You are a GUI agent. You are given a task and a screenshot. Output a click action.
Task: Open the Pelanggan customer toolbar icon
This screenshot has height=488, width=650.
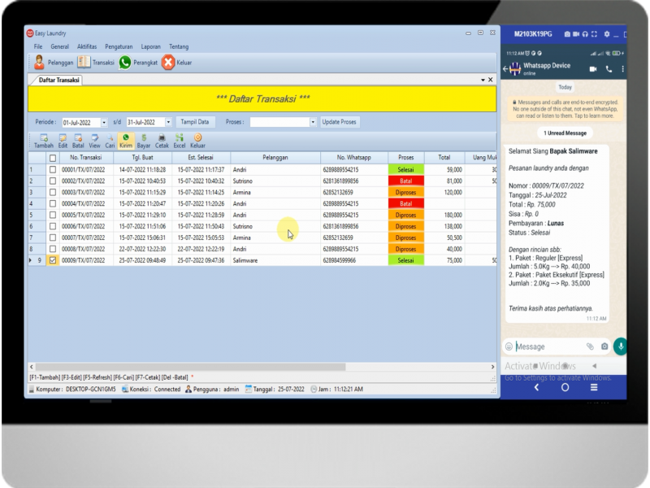tap(39, 62)
